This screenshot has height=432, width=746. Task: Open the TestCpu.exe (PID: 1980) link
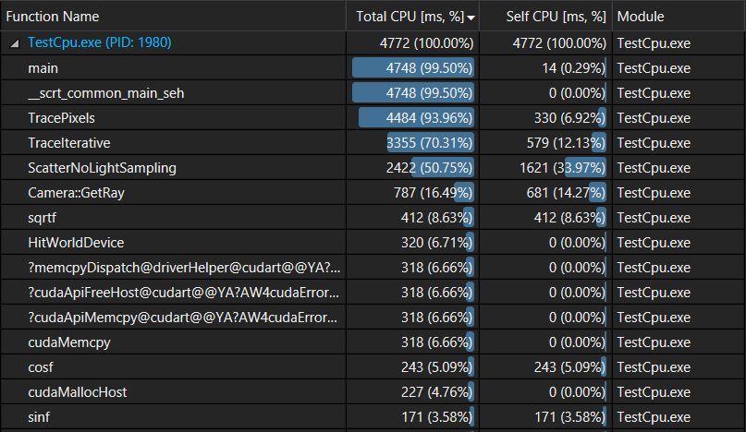100,42
